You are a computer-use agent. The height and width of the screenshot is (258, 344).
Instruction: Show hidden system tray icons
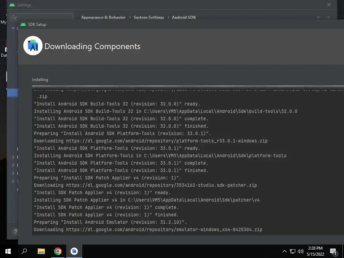284,251
